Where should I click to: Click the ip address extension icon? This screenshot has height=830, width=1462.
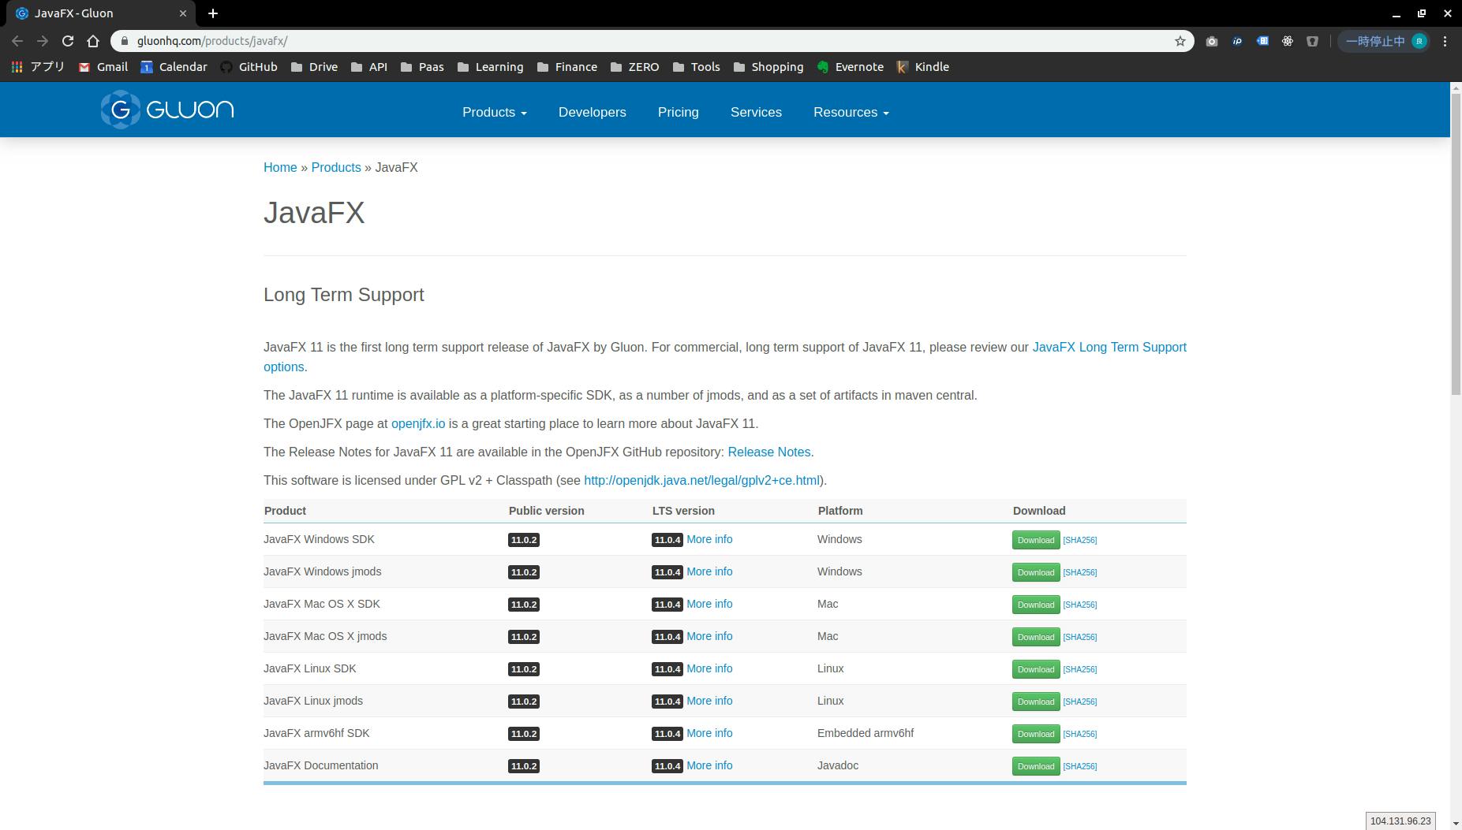1237,41
